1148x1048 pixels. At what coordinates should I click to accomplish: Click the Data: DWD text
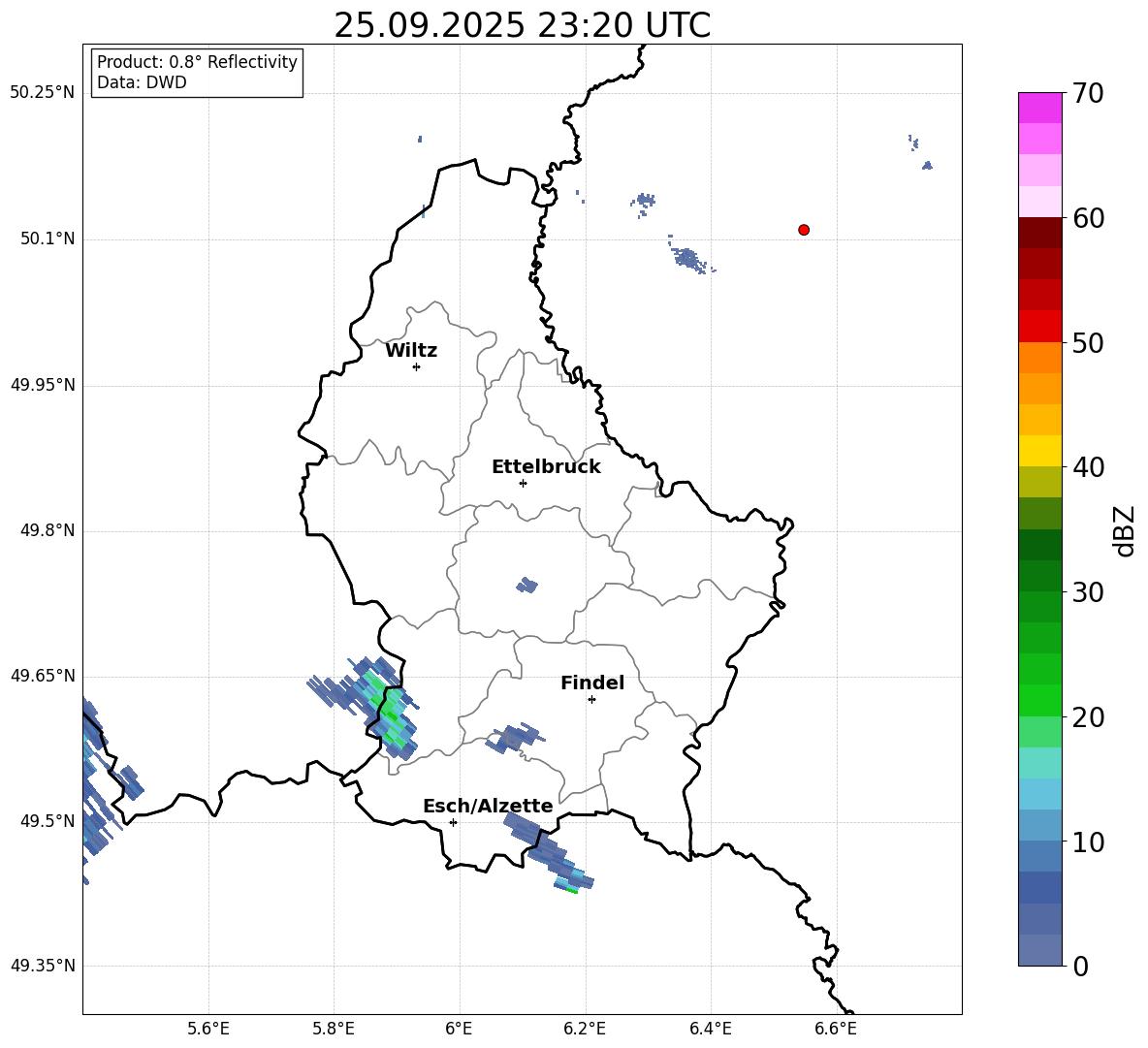[142, 82]
